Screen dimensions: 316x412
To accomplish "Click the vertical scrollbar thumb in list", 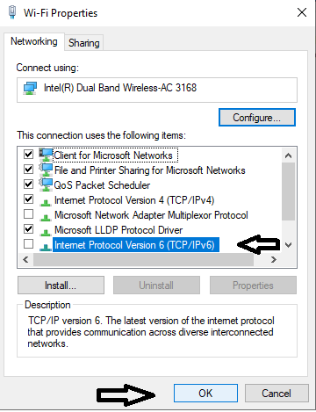I will tap(288, 192).
